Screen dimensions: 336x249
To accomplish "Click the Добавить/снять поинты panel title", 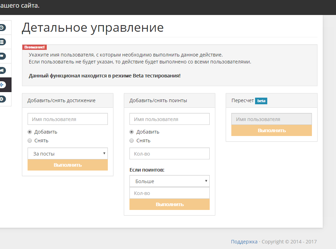I will (158, 100).
